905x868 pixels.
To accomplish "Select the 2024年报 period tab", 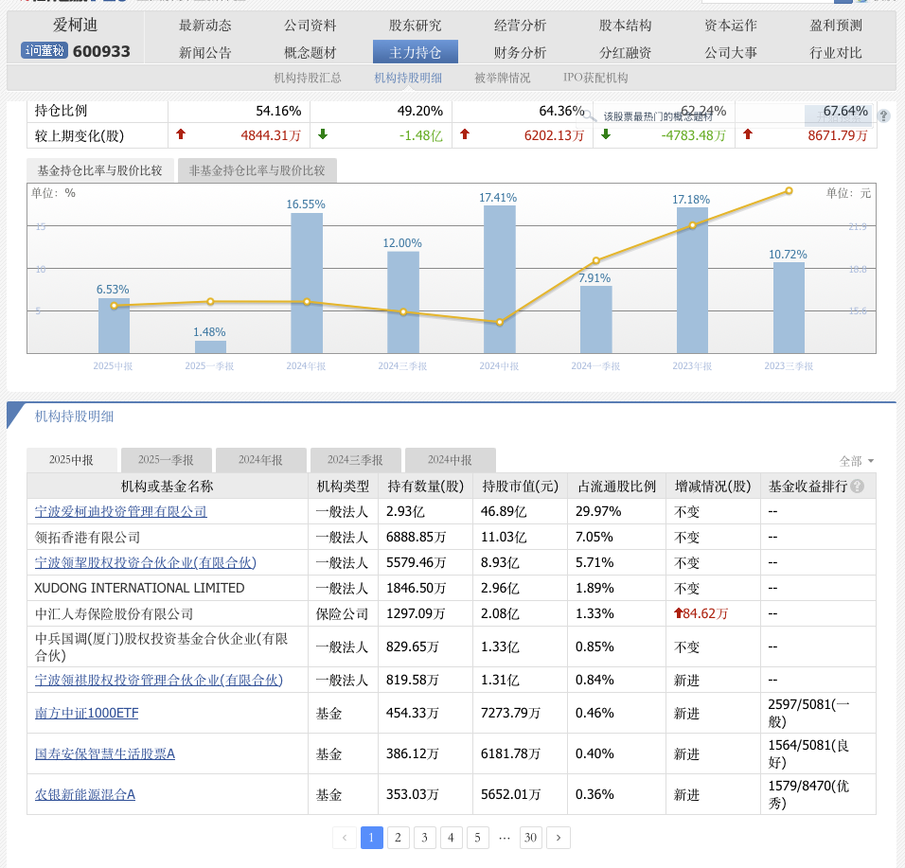I will pos(261,460).
